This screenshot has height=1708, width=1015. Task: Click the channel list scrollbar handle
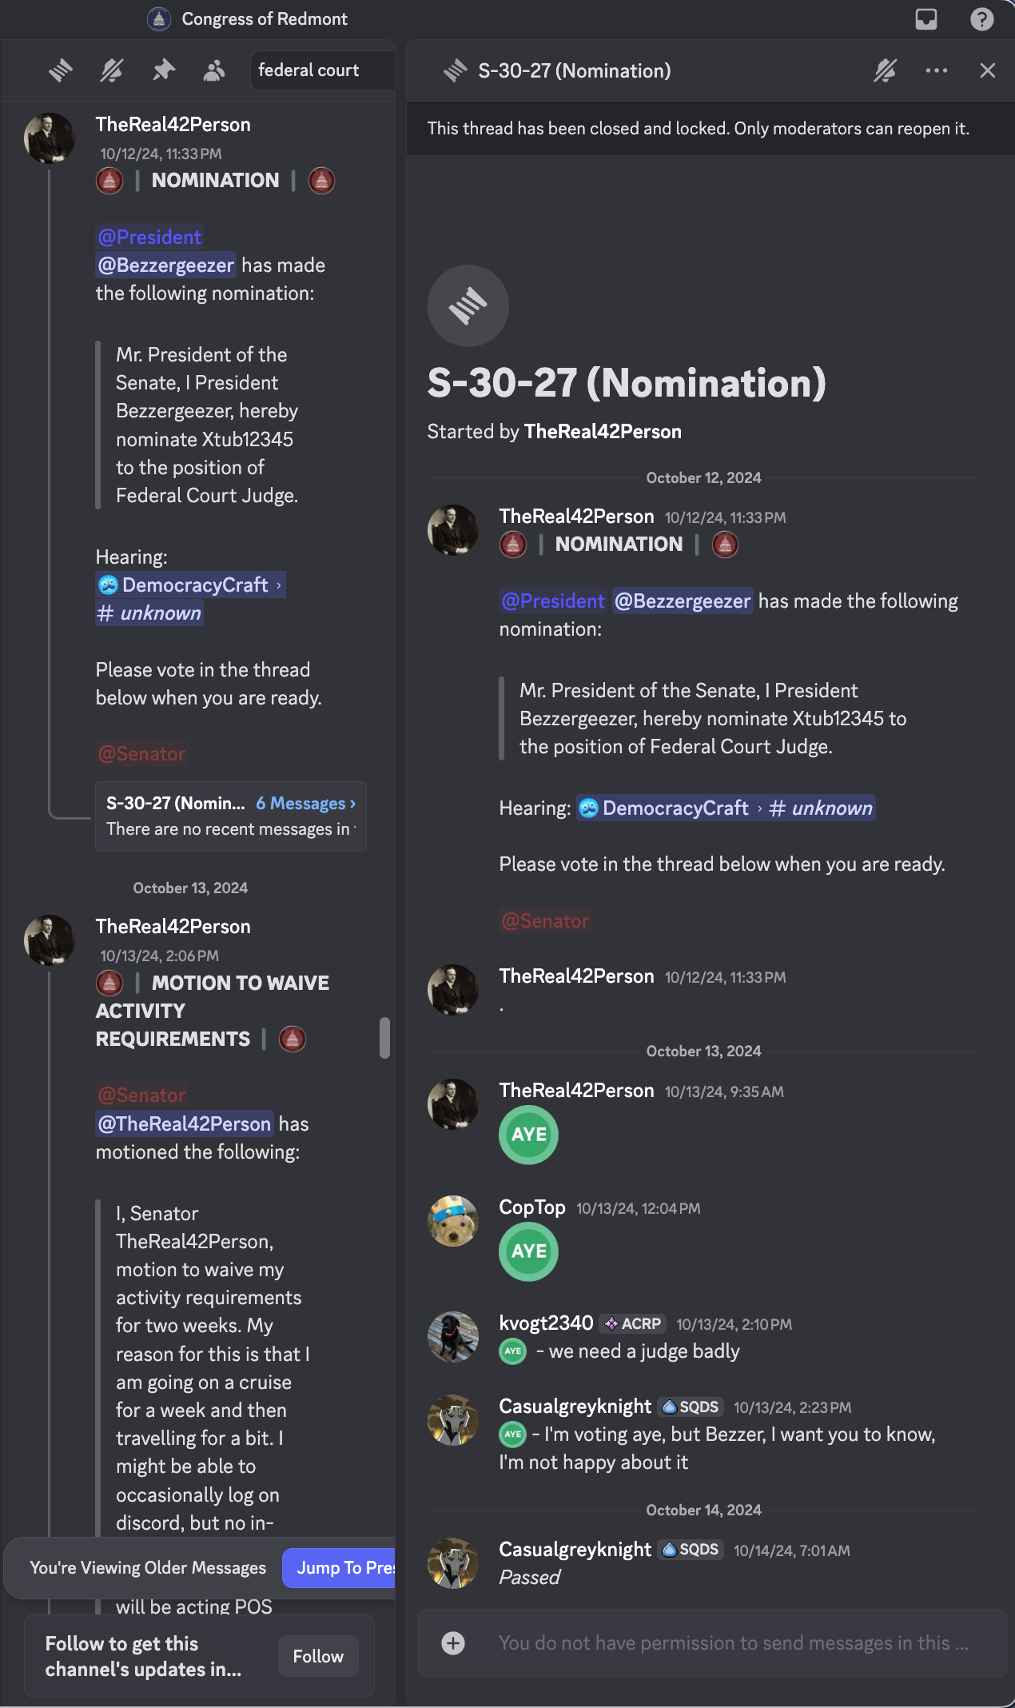pyautogui.click(x=384, y=1038)
